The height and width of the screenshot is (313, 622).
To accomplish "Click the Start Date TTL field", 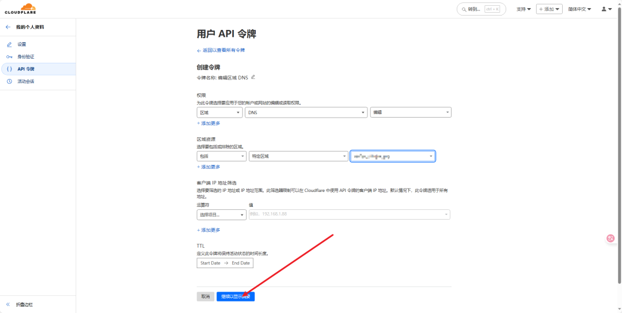I will [x=210, y=263].
